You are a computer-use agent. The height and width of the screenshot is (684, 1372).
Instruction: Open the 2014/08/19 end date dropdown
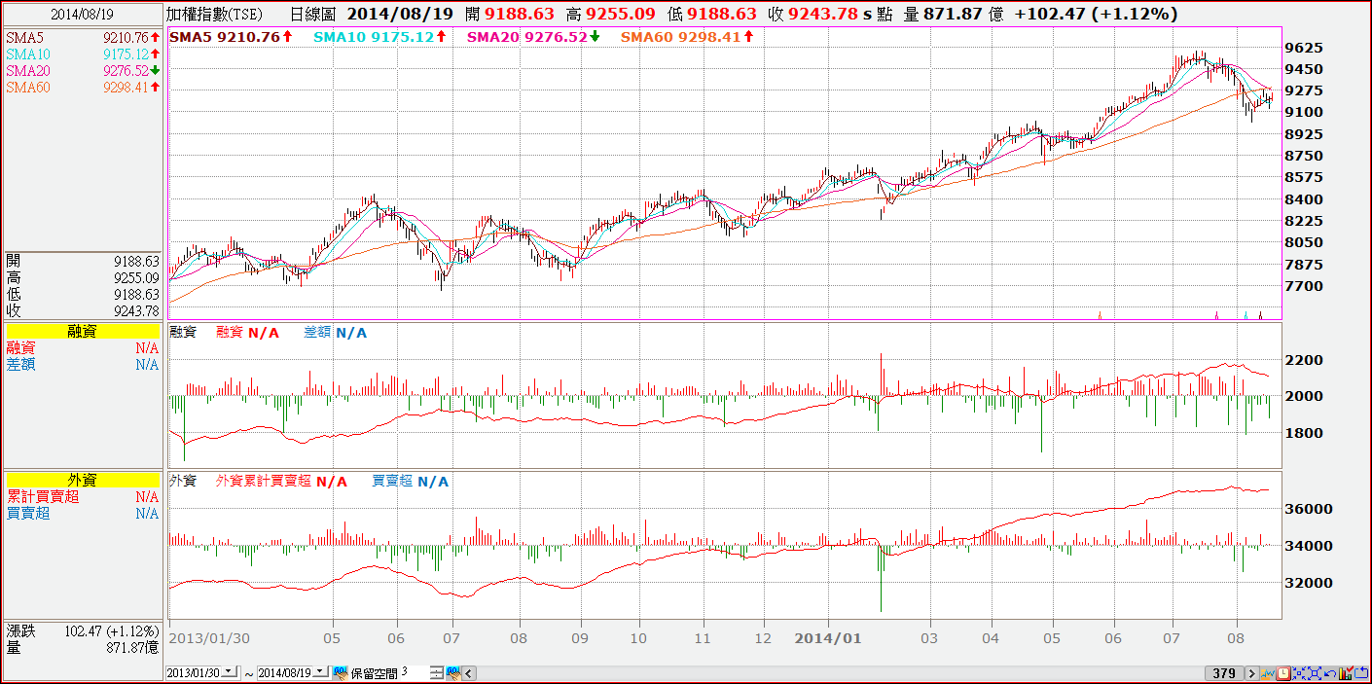click(322, 671)
